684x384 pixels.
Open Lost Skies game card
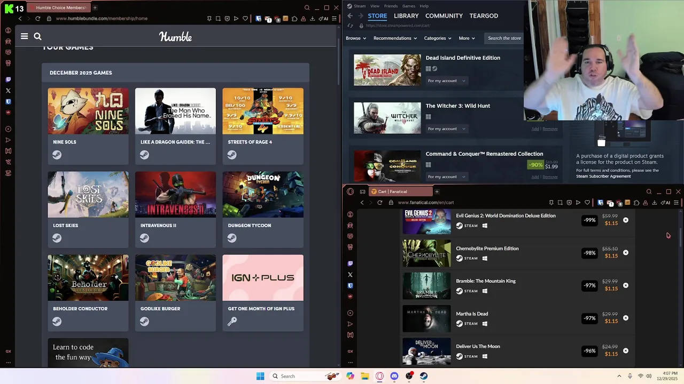coord(88,210)
